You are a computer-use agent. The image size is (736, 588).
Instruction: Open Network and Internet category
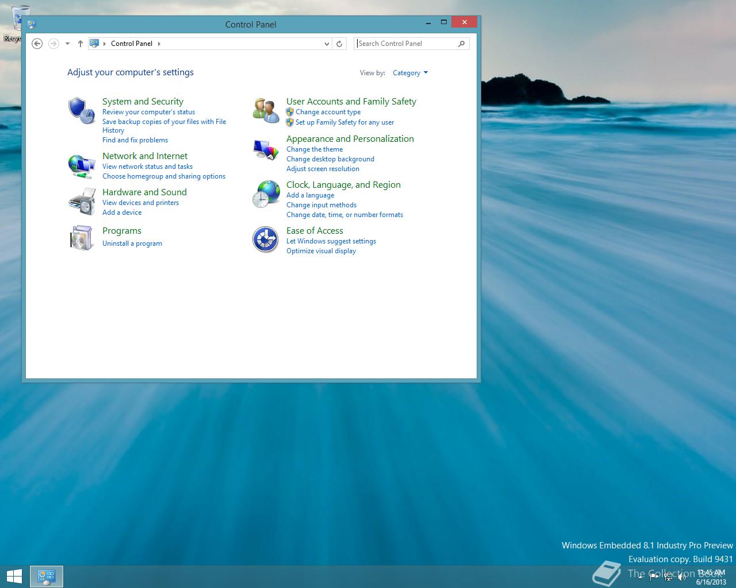click(145, 156)
